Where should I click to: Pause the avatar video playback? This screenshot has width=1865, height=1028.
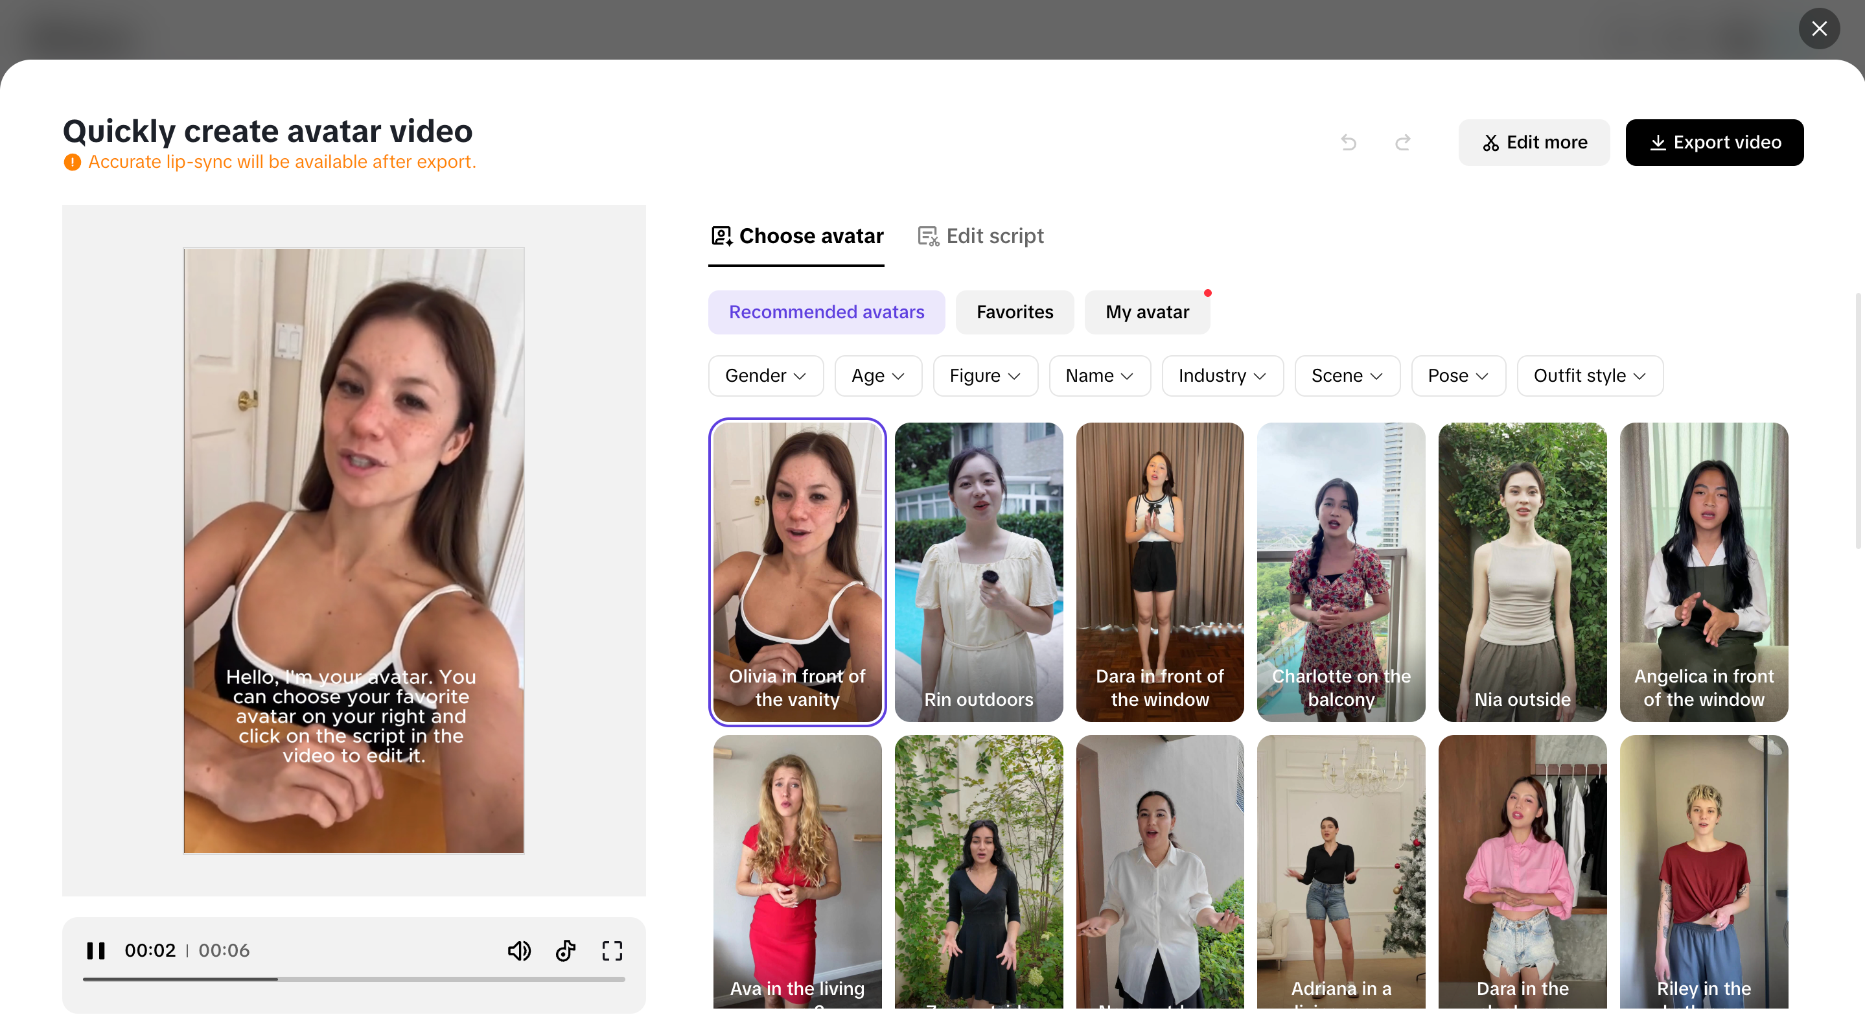pyautogui.click(x=95, y=950)
